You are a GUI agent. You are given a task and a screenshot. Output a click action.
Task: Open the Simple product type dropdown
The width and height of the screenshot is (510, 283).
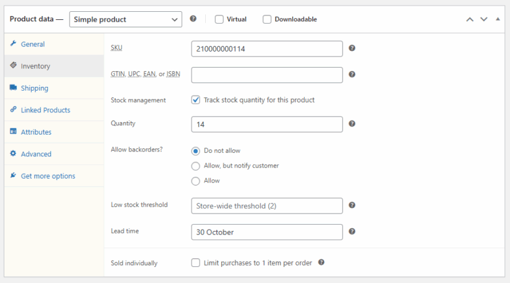click(126, 19)
